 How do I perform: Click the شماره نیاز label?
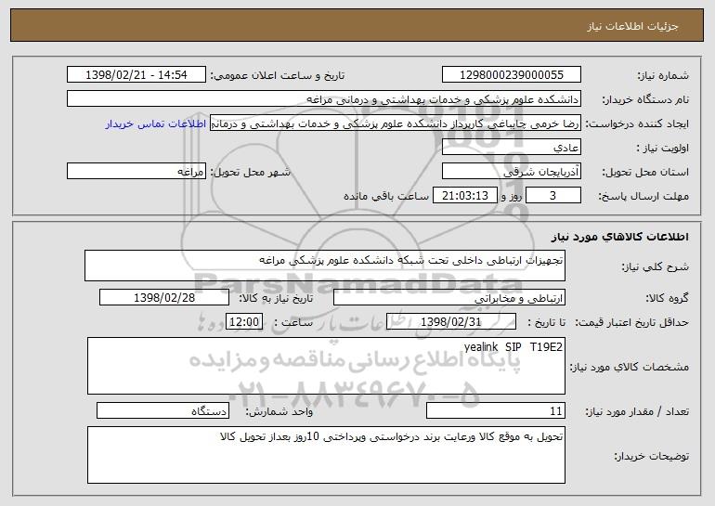(x=663, y=75)
